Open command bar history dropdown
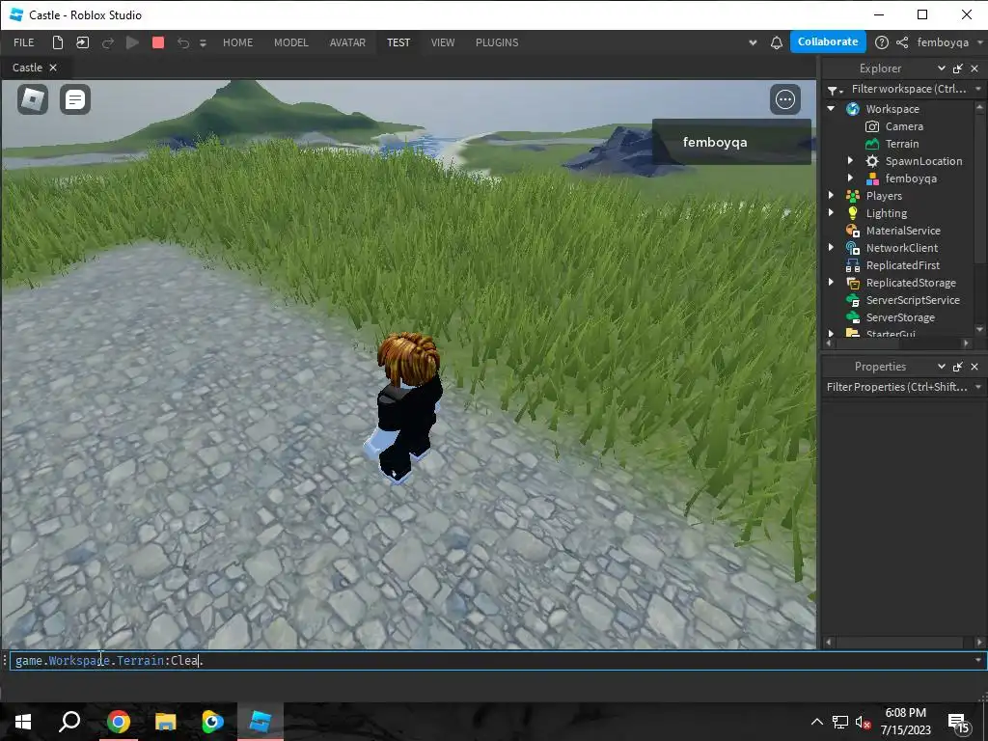This screenshot has width=988, height=741. [978, 660]
